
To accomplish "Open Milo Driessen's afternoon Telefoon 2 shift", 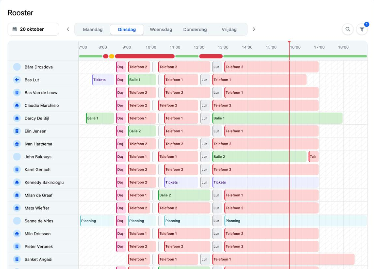I will 271,234.
